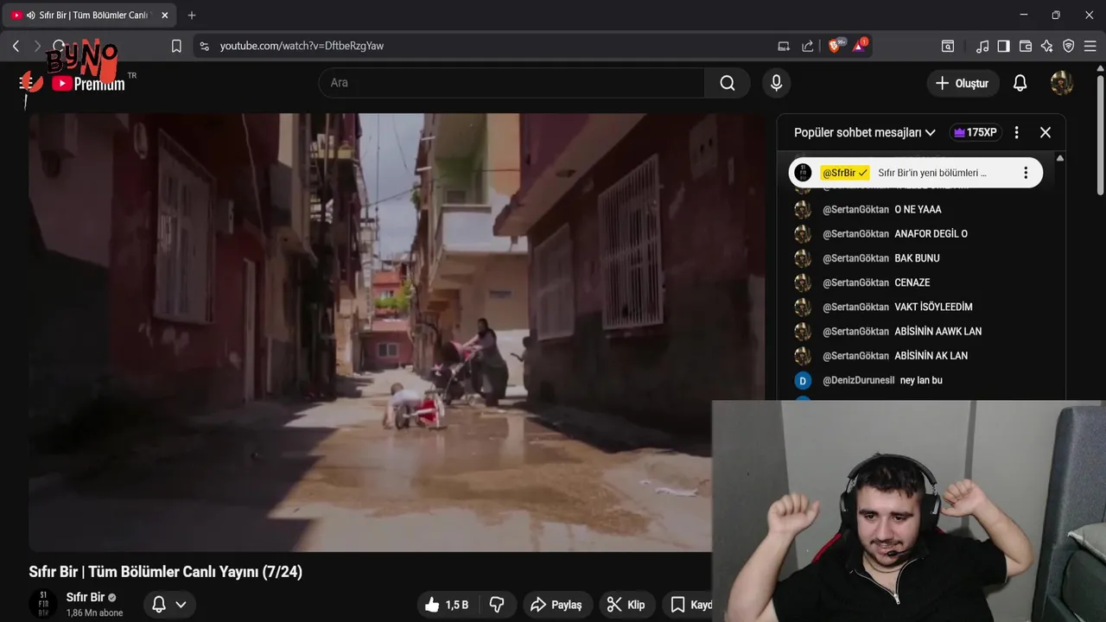Mute the tab using the speaker icon
This screenshot has height=622, width=1106.
point(31,16)
